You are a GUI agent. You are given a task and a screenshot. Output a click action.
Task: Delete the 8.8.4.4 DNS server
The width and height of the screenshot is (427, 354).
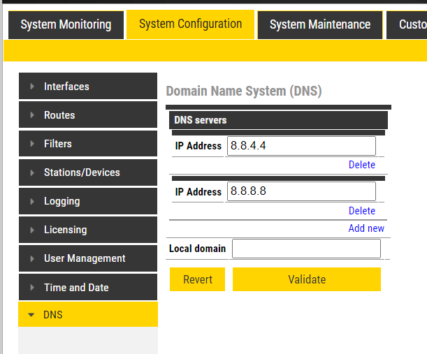click(361, 165)
